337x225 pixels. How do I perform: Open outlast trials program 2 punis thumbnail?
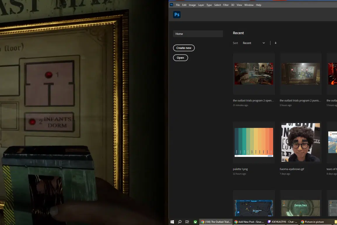[301, 74]
